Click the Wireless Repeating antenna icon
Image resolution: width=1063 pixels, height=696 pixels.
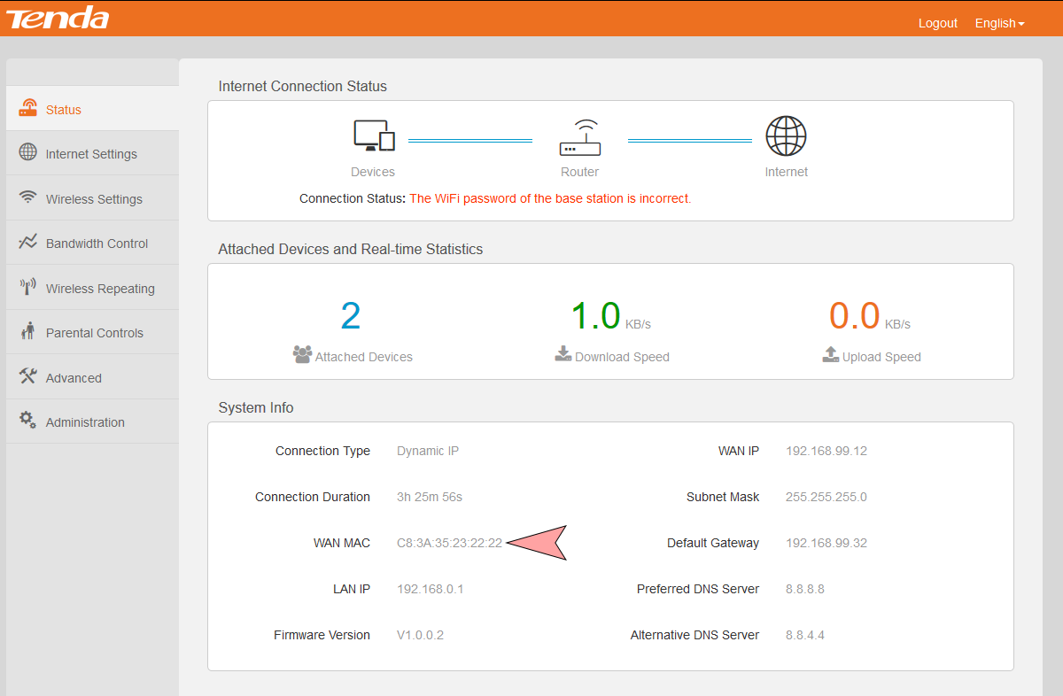28,287
